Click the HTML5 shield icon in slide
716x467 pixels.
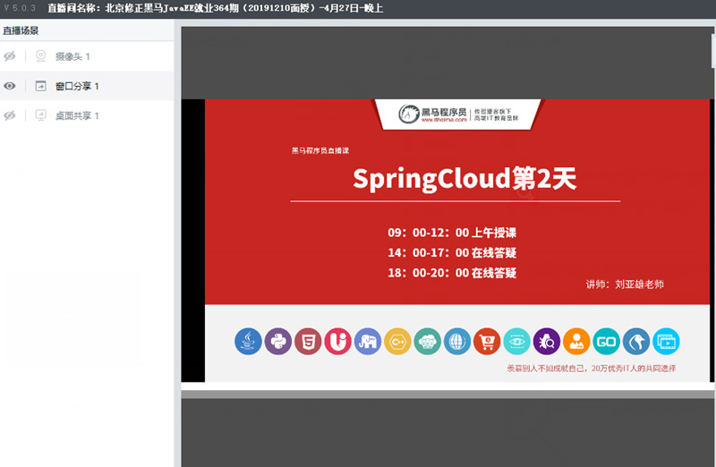tap(308, 342)
